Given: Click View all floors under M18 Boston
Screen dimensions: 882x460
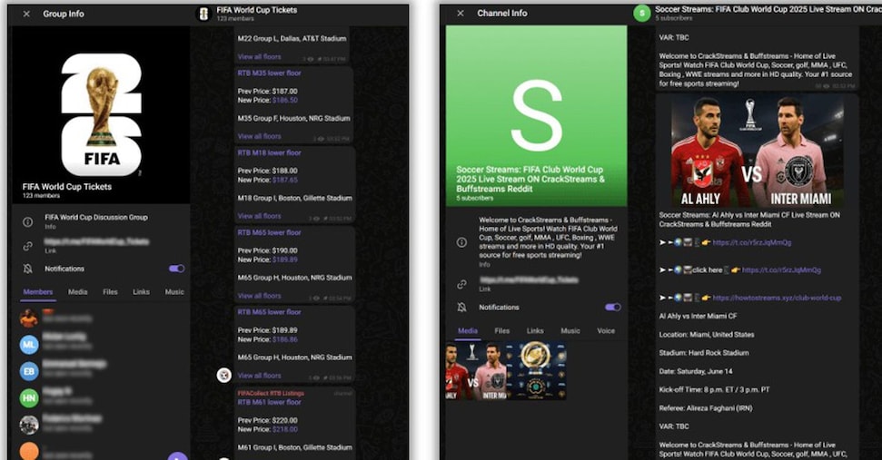Looking at the screenshot, I should [x=259, y=216].
